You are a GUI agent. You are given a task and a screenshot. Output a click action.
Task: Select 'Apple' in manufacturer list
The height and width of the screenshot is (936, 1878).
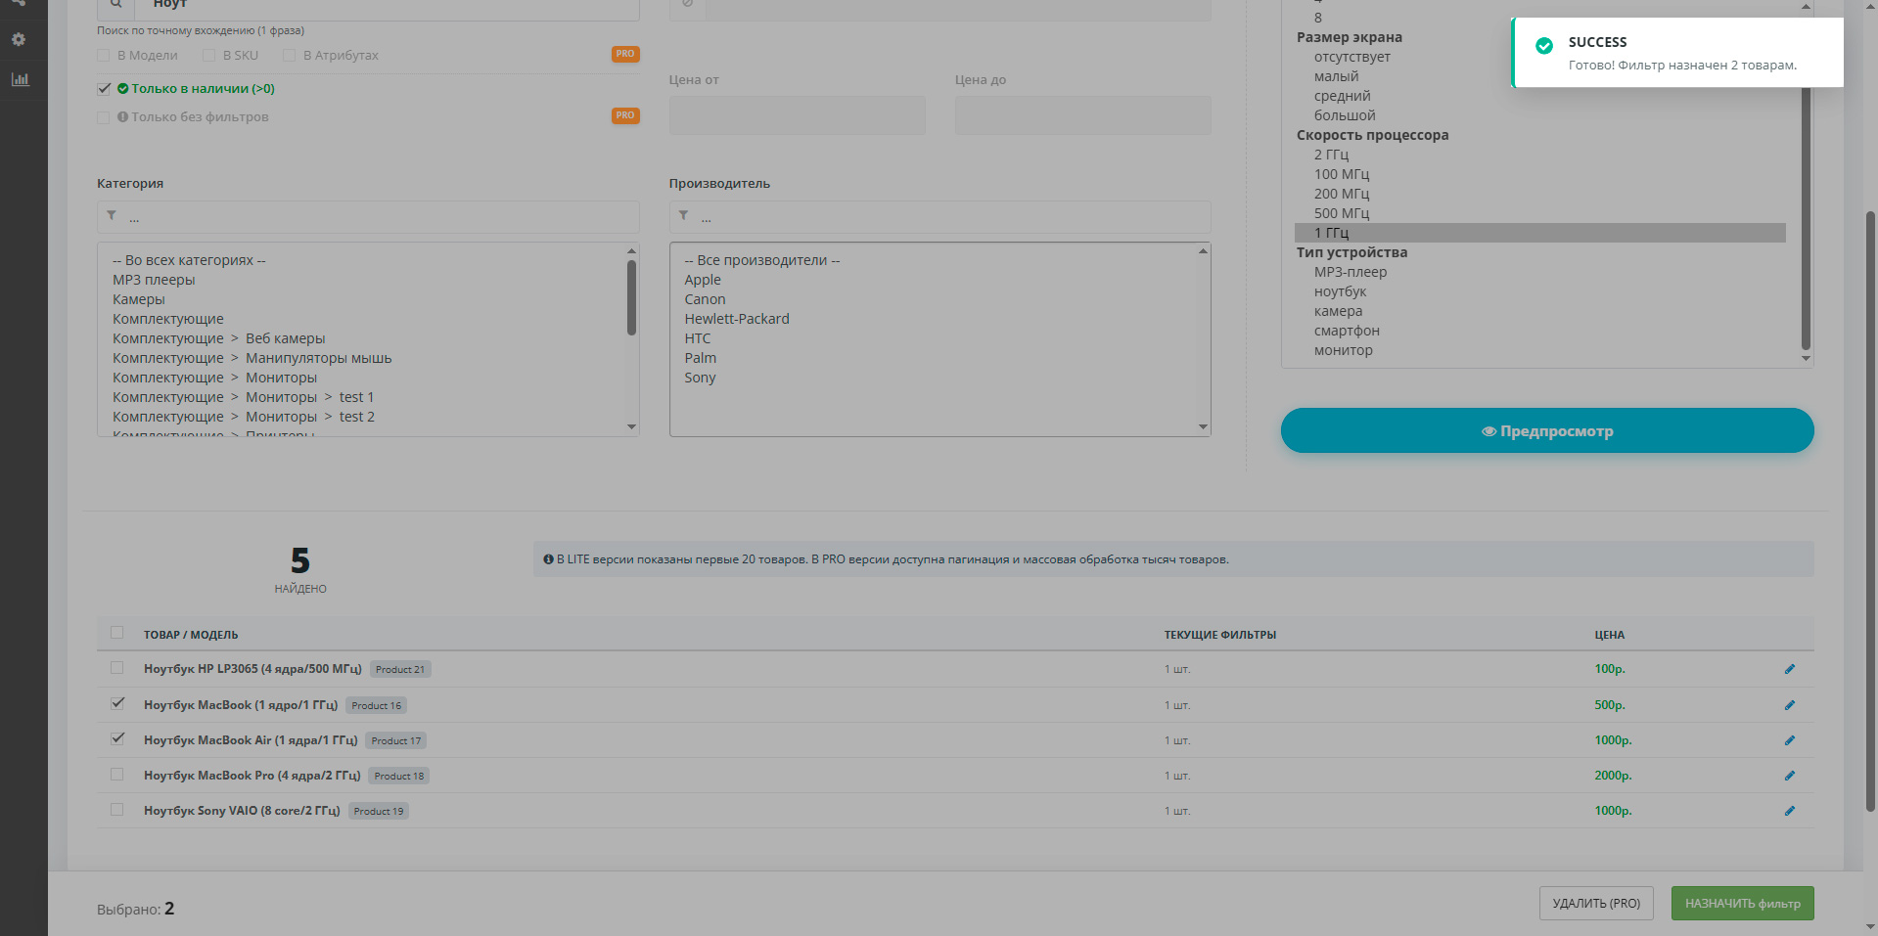tap(703, 280)
